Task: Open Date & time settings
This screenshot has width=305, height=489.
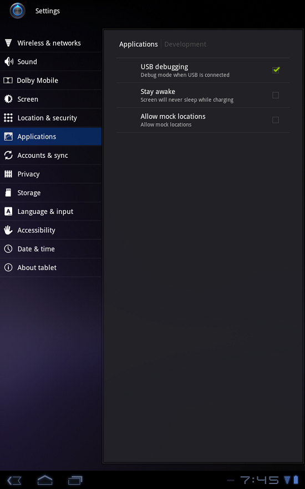Action: (50, 249)
